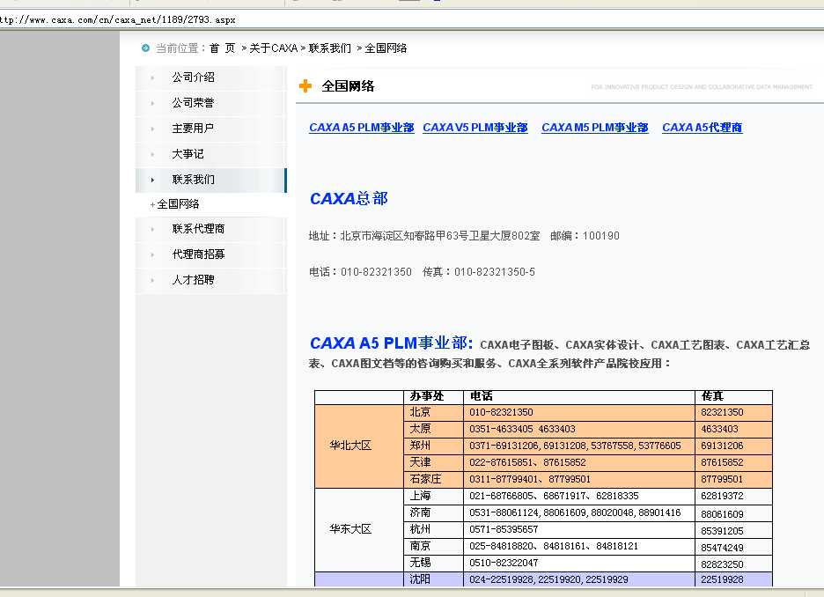Screen dimensions: 824x597
Task: Open 联系我们 in the breadcrumb trail
Action: [x=330, y=48]
